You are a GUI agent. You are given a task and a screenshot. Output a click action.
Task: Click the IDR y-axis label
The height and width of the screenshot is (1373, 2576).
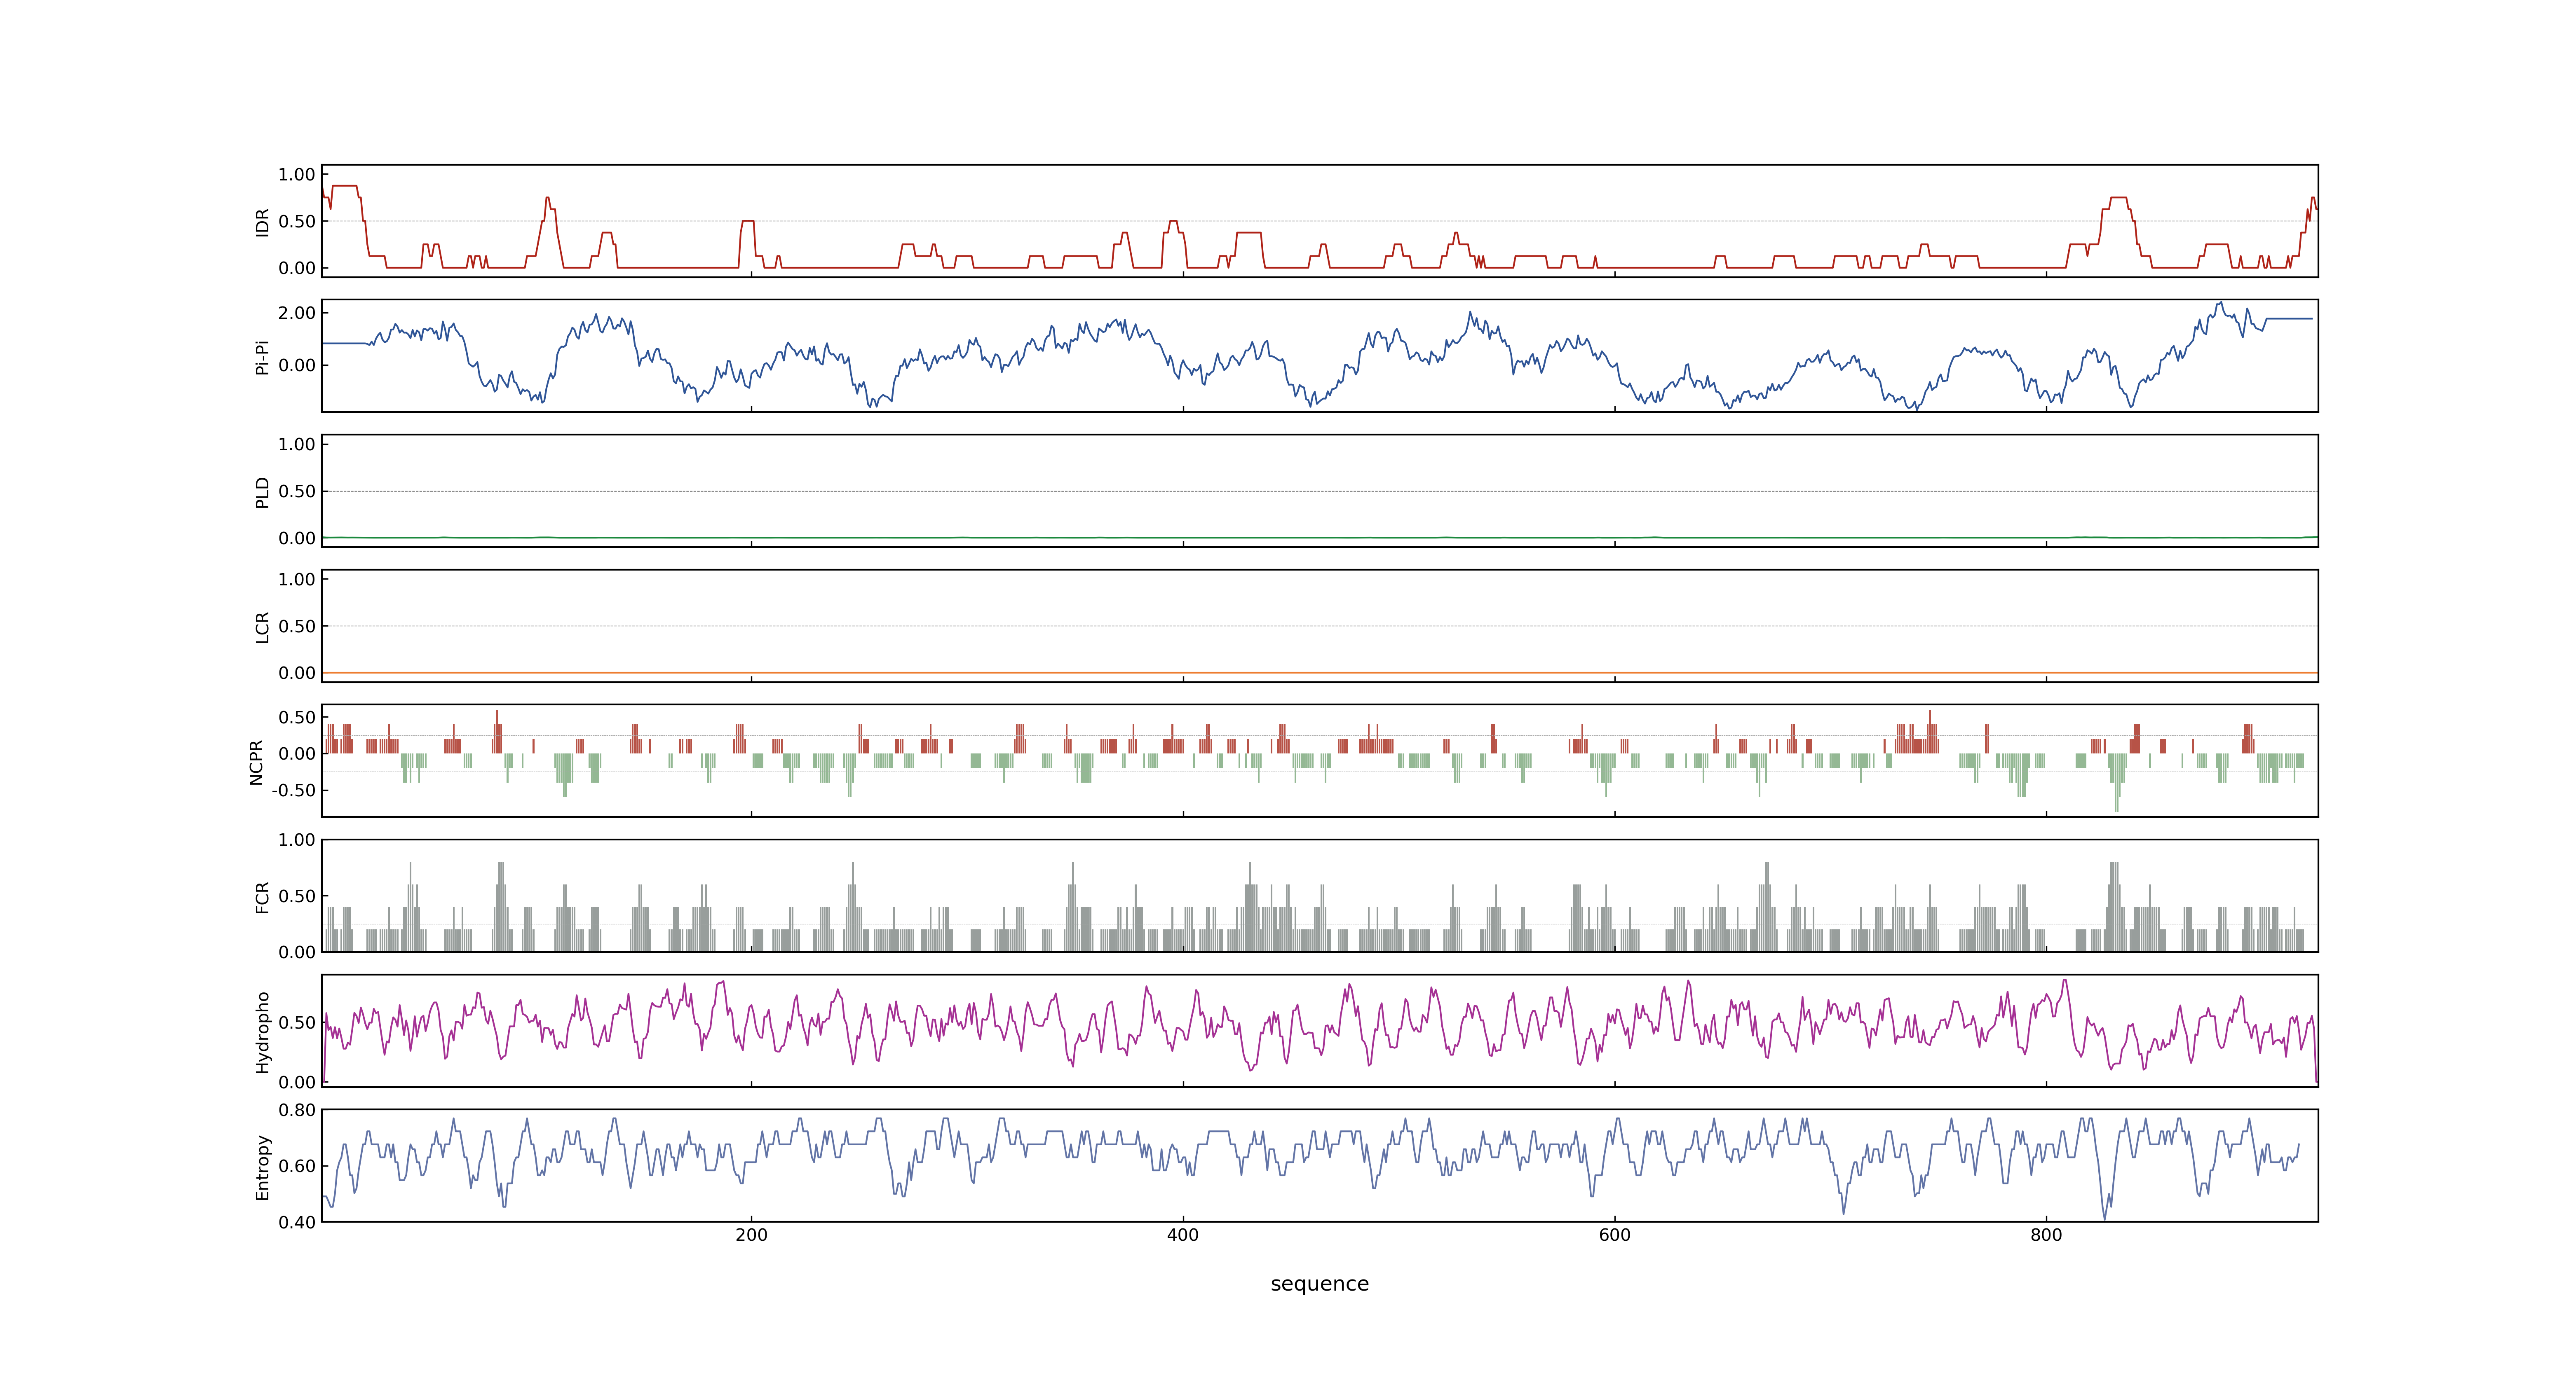click(x=262, y=222)
